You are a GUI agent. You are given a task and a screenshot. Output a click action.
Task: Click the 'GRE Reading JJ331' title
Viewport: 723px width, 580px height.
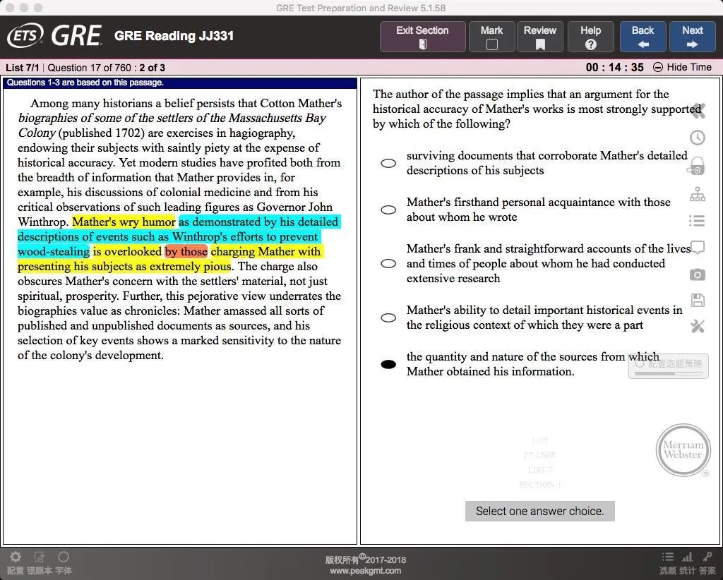point(174,36)
